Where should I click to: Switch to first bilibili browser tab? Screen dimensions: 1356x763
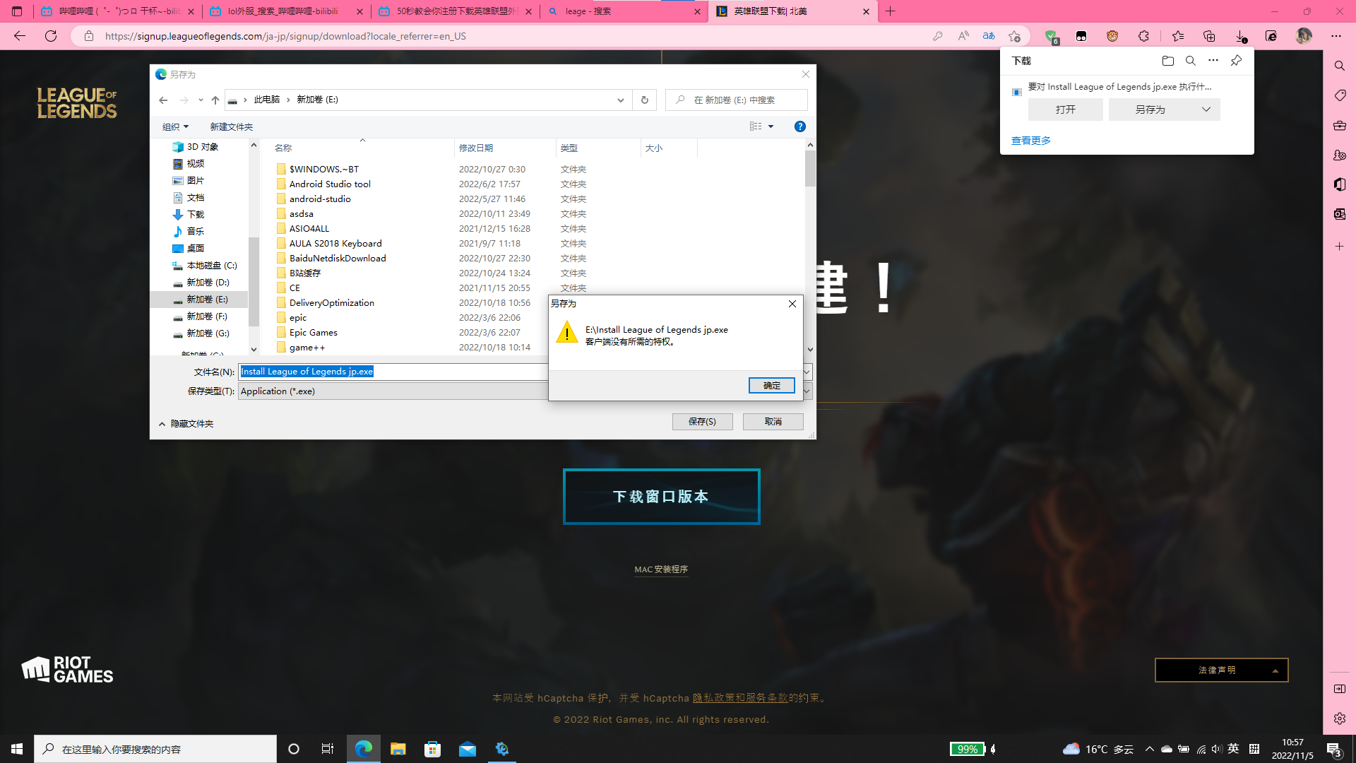[x=118, y=11]
